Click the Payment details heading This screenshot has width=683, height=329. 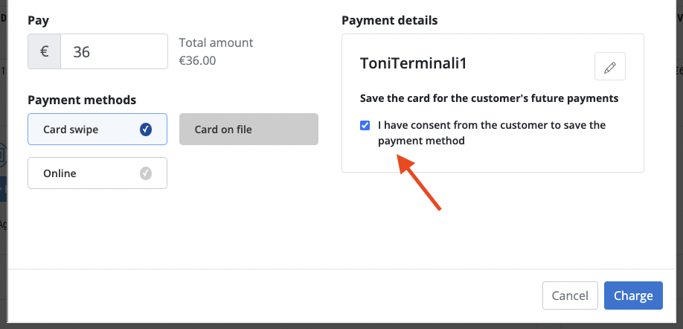pyautogui.click(x=390, y=21)
